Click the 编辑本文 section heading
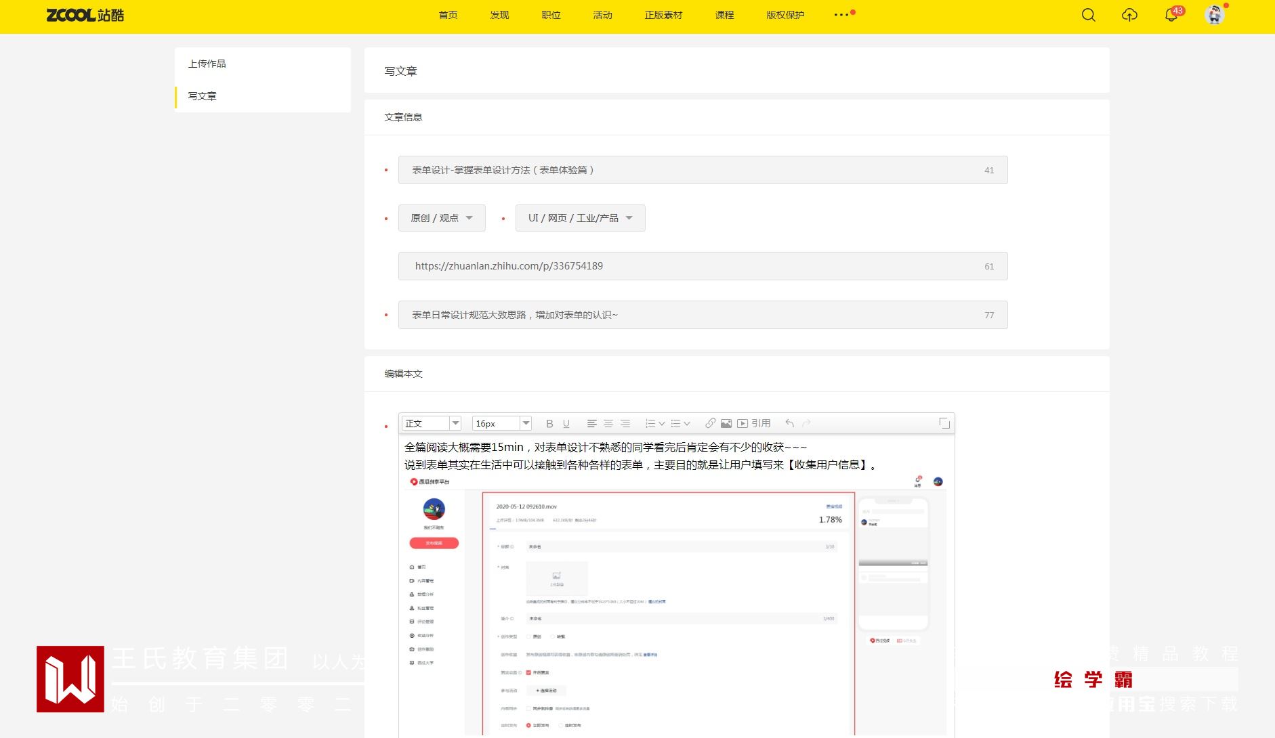Image resolution: width=1275 pixels, height=738 pixels. pyautogui.click(x=403, y=374)
